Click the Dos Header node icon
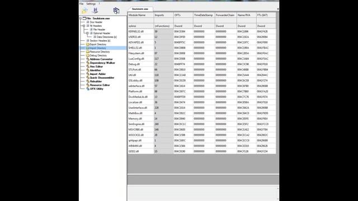This screenshot has height=201, width=358. pyautogui.click(x=88, y=22)
